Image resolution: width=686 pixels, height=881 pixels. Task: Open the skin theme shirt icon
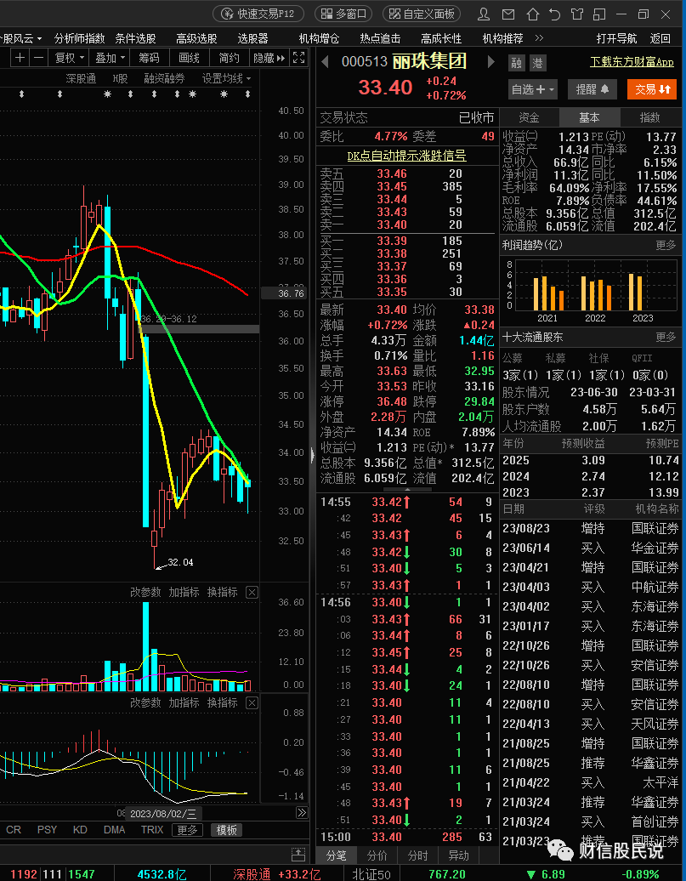pos(577,14)
